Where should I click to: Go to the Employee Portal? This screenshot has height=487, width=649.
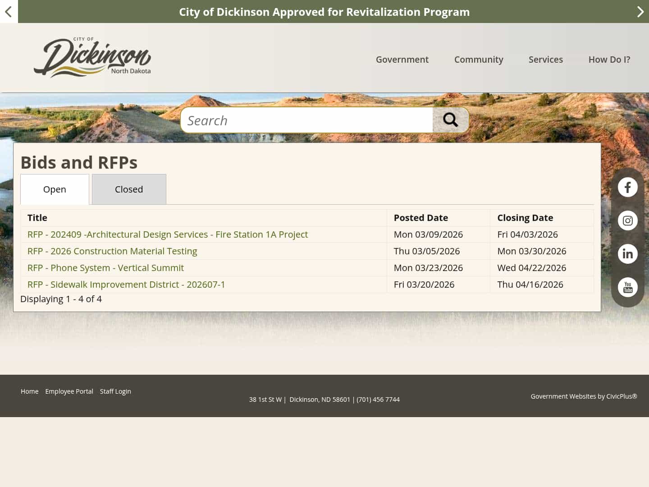coord(69,391)
